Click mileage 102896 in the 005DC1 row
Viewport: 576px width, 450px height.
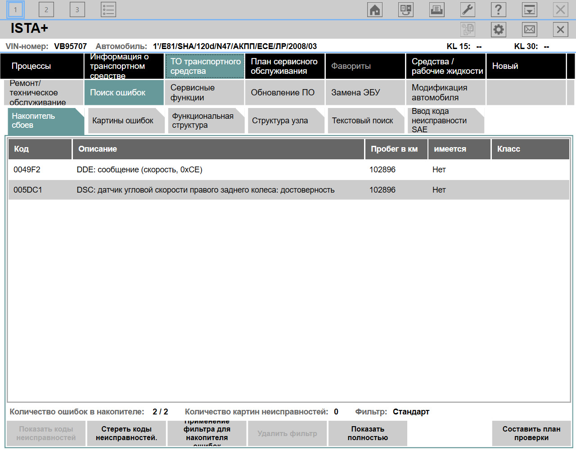point(382,190)
